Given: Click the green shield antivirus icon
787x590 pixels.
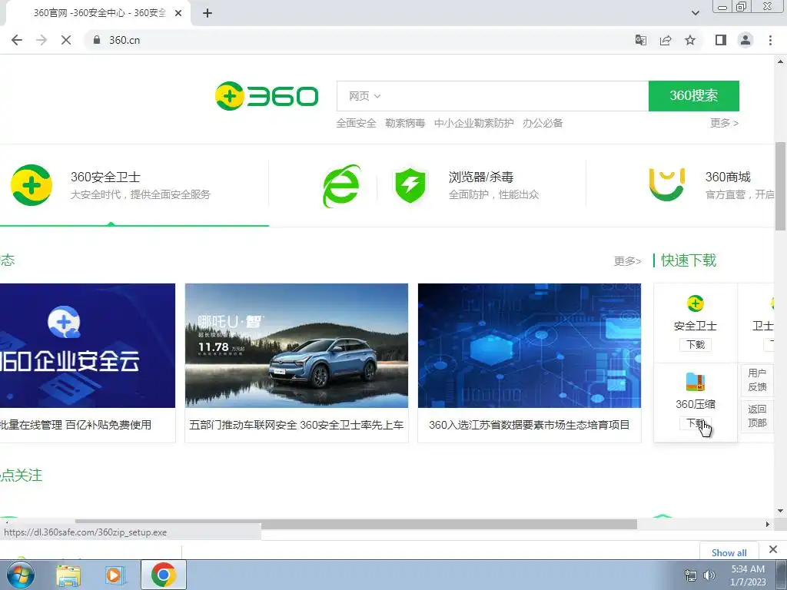Looking at the screenshot, I should (x=410, y=185).
